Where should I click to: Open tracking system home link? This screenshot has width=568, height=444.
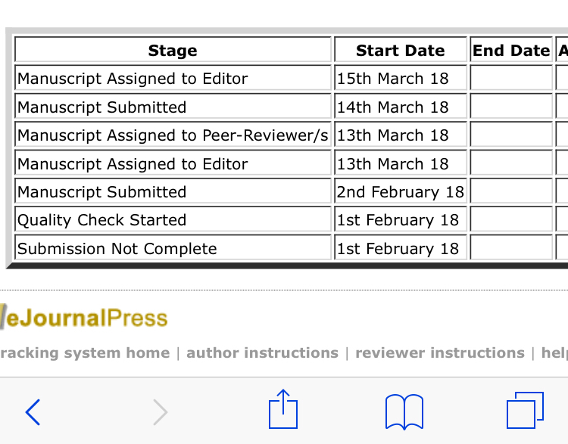click(x=85, y=353)
